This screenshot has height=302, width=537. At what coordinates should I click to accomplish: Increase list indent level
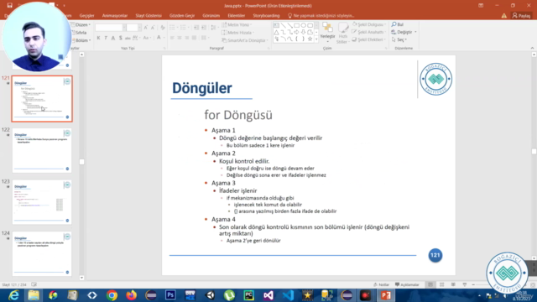(204, 28)
